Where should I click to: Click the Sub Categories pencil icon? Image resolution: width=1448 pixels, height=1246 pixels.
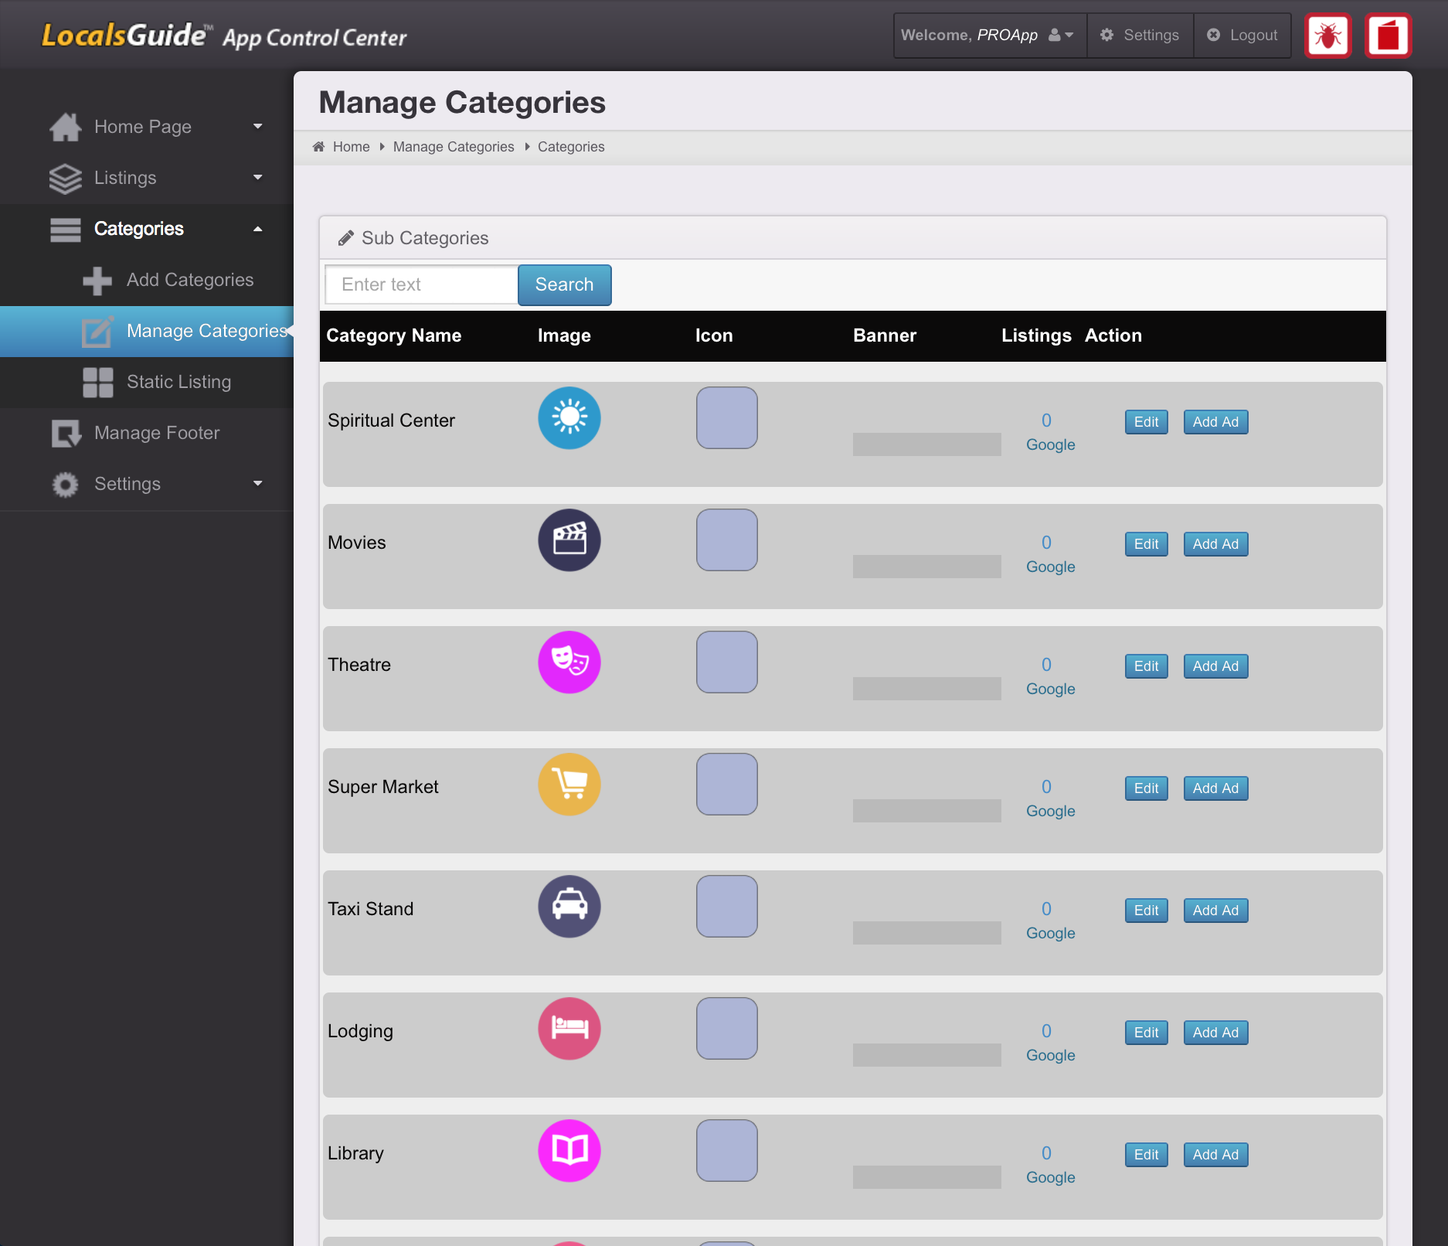coord(345,238)
